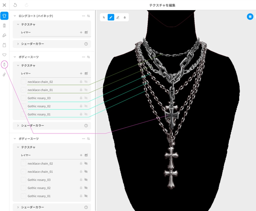Open the Bottoms pants category icon
Image resolution: width=256 pixels, height=211 pixels.
4,26
